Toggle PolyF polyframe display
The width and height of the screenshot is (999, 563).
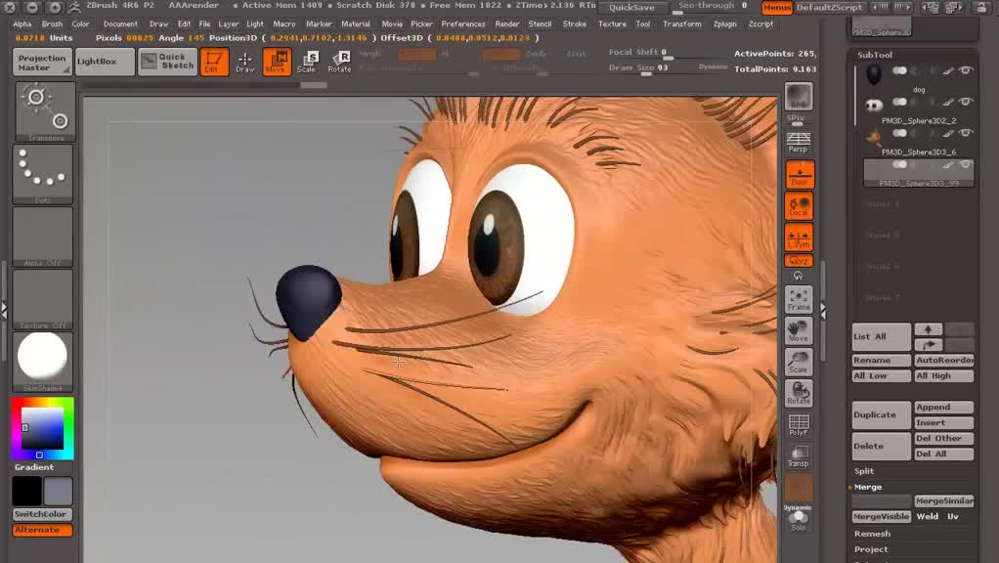[x=799, y=424]
